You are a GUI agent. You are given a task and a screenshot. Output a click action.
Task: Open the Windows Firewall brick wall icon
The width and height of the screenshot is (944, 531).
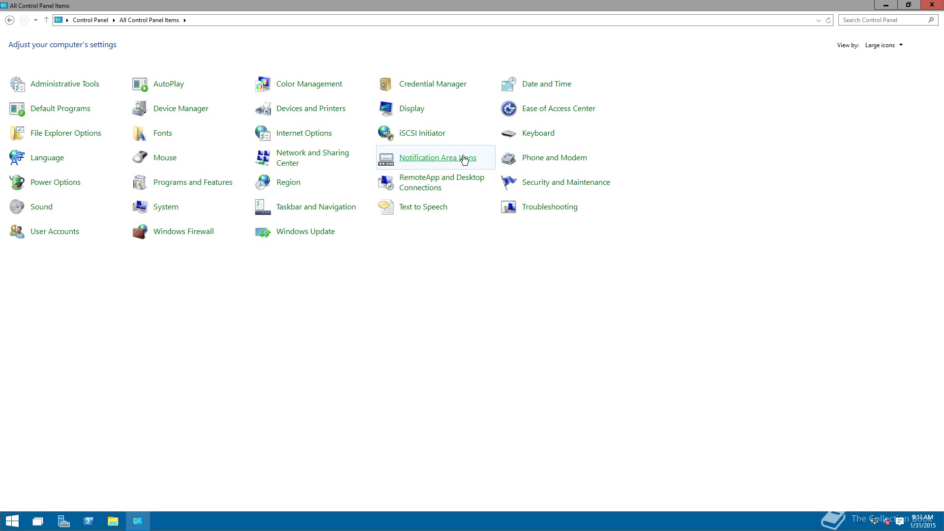(140, 232)
